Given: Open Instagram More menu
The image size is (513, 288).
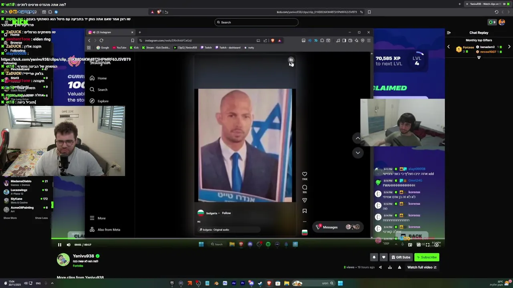Looking at the screenshot, I should coord(98,218).
